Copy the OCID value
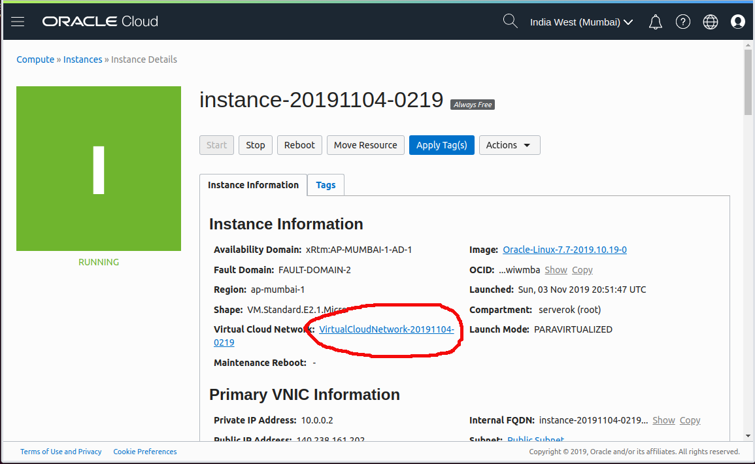755x464 pixels. (x=582, y=269)
